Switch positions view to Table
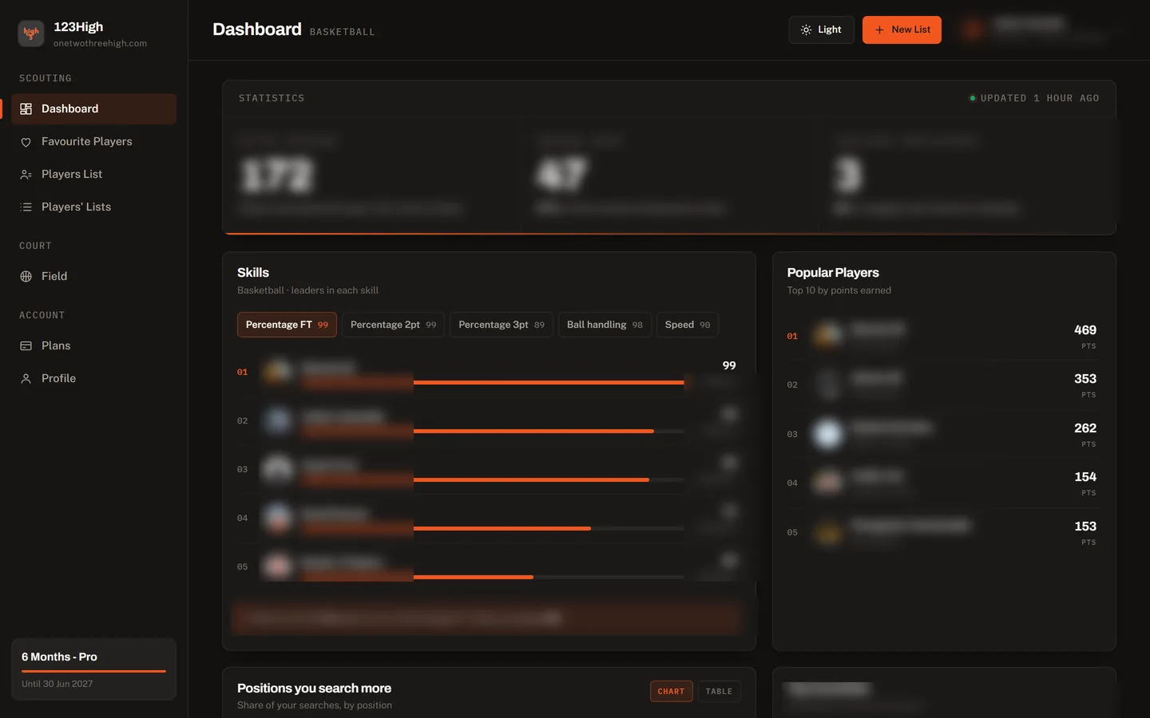The height and width of the screenshot is (718, 1150). 719,692
